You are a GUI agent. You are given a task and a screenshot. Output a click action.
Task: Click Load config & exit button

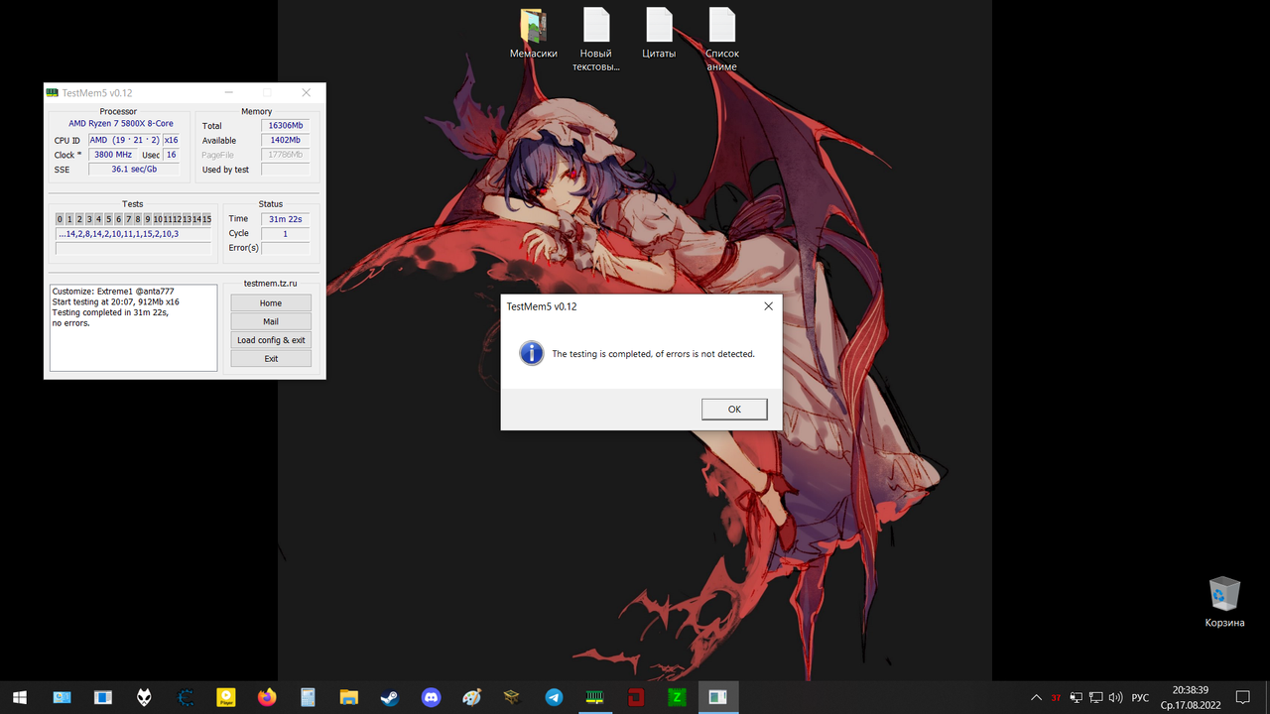[x=271, y=340]
